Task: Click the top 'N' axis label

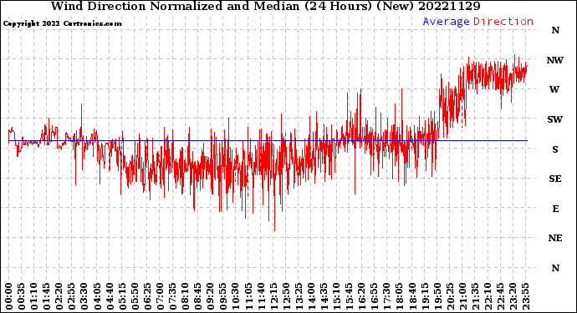Action: click(x=555, y=31)
